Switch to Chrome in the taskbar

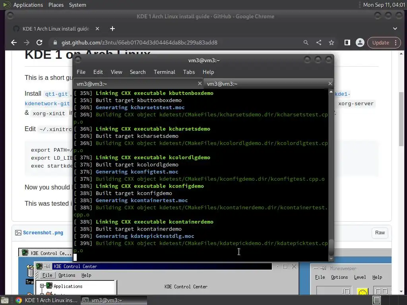tap(47, 300)
